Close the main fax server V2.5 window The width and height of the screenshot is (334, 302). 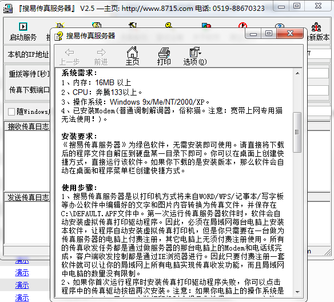tap(319, 6)
